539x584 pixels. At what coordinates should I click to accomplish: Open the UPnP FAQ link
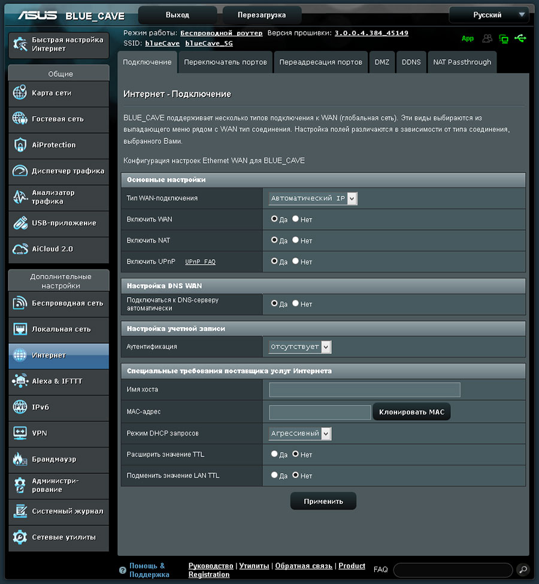point(200,262)
